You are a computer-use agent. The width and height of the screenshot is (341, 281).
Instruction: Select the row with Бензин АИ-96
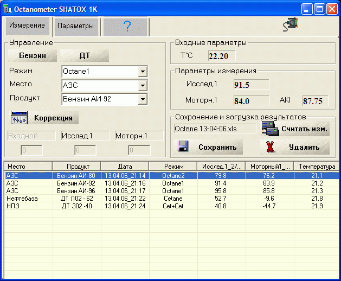click(172, 190)
